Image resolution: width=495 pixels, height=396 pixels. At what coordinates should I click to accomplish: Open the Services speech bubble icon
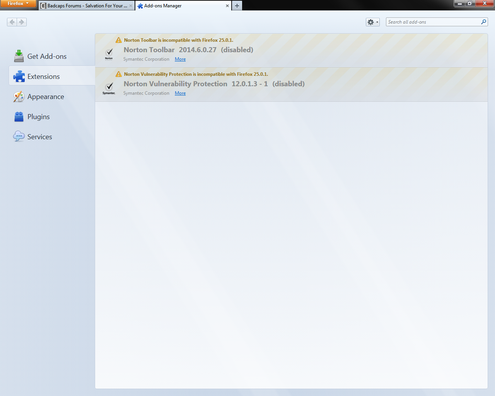click(19, 137)
